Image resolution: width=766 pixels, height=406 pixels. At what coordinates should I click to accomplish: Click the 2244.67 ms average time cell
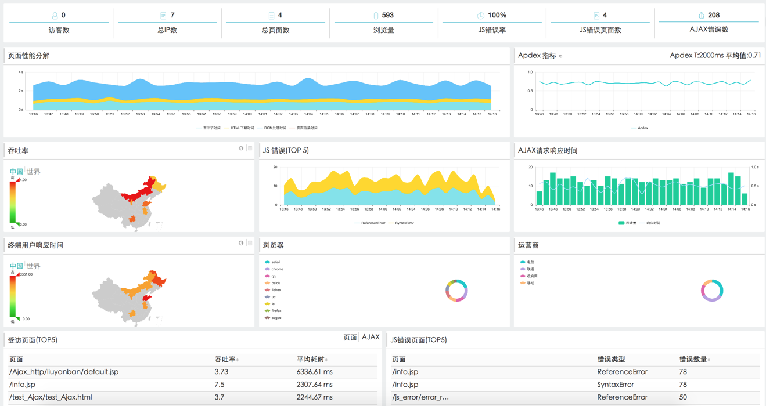(314, 397)
